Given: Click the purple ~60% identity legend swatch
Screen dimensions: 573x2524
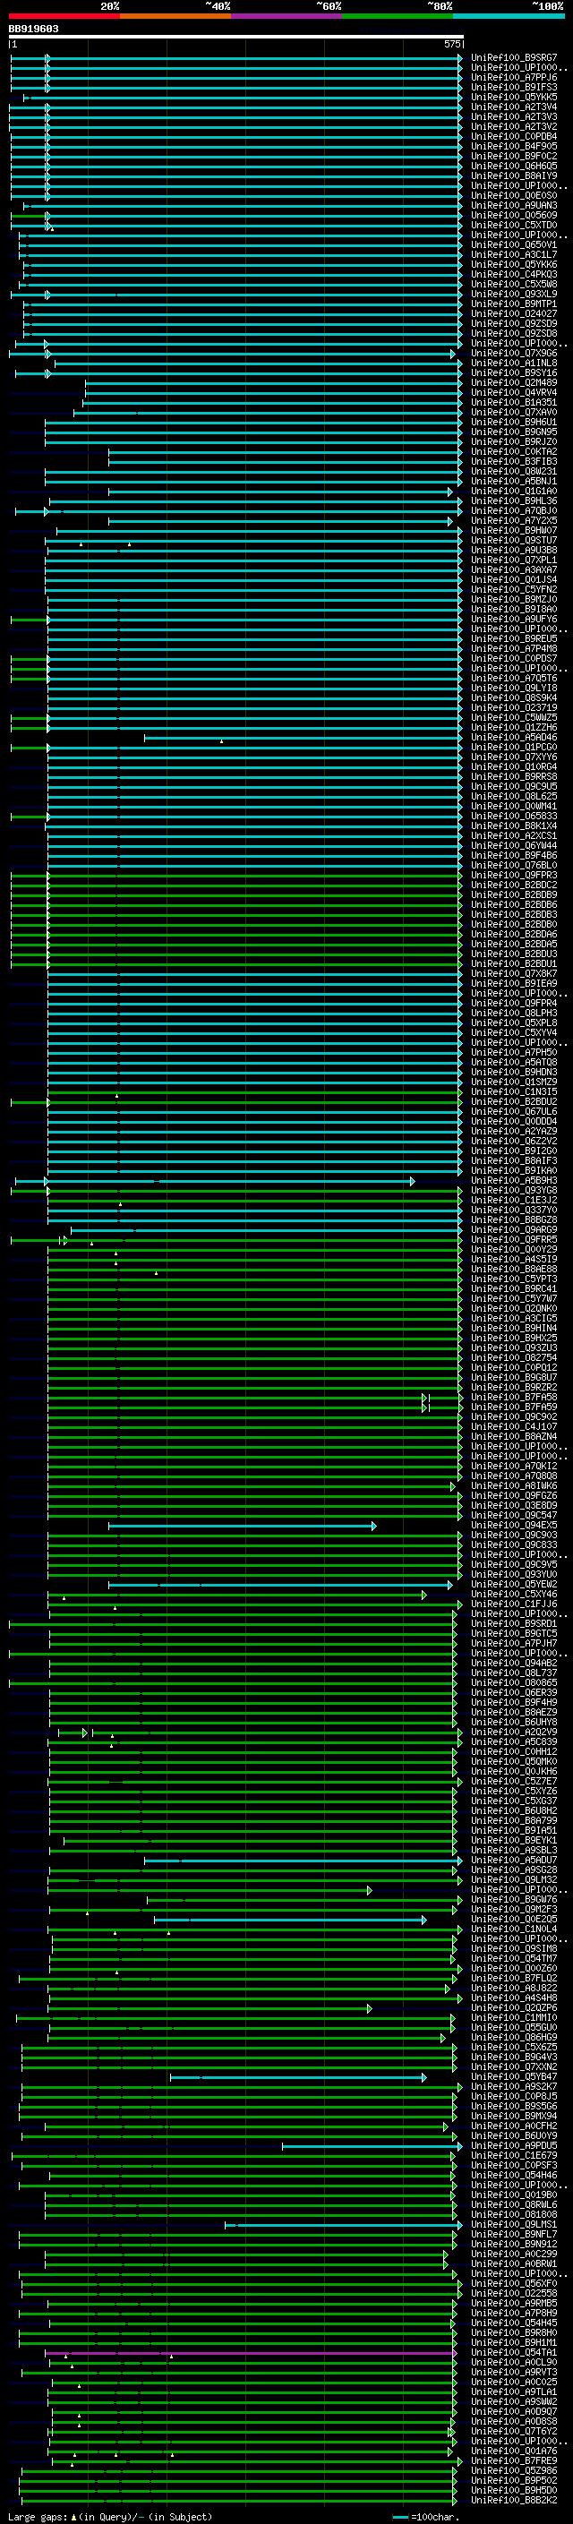Looking at the screenshot, I should click(286, 16).
